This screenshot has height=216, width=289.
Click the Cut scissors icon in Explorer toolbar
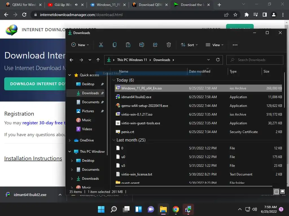point(101,45)
